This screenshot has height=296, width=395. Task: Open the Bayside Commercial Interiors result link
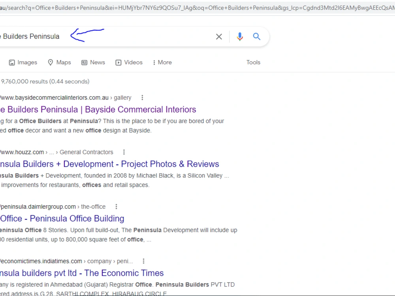(x=98, y=109)
